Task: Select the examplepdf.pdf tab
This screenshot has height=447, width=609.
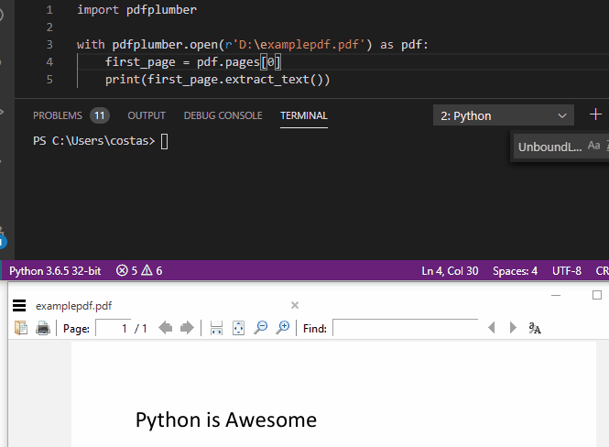Action: click(74, 306)
